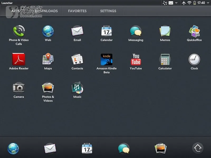The height and width of the screenshot is (158, 211).
Task: Switch to the Favorites tab
Action: point(77,11)
